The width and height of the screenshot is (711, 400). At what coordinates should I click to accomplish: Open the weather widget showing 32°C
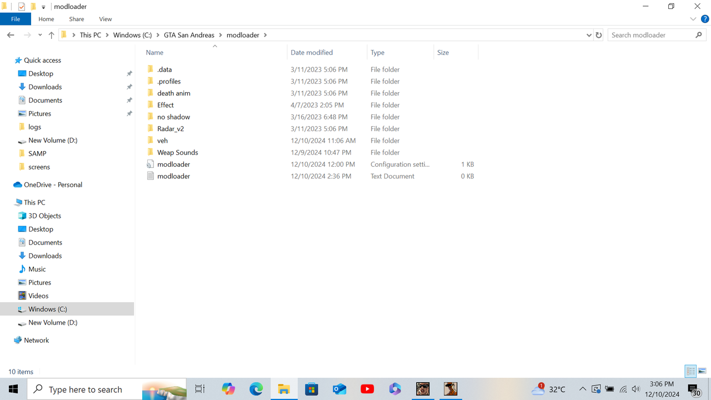tap(549, 389)
